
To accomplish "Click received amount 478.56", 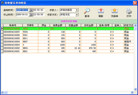I will (89, 48).
